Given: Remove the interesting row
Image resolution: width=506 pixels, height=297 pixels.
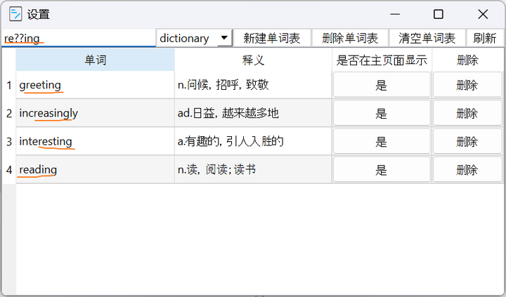Looking at the screenshot, I should [x=467, y=141].
